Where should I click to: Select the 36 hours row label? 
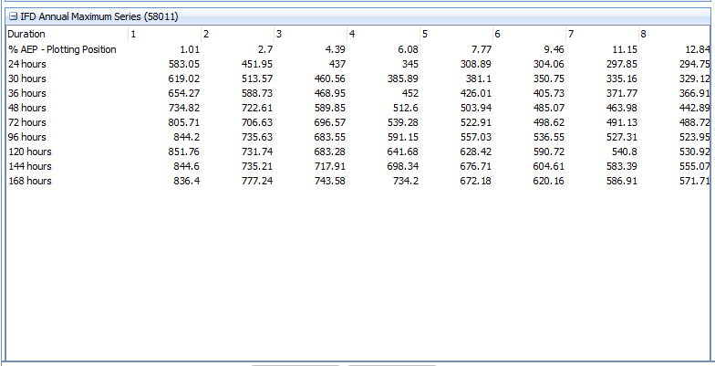coord(26,93)
